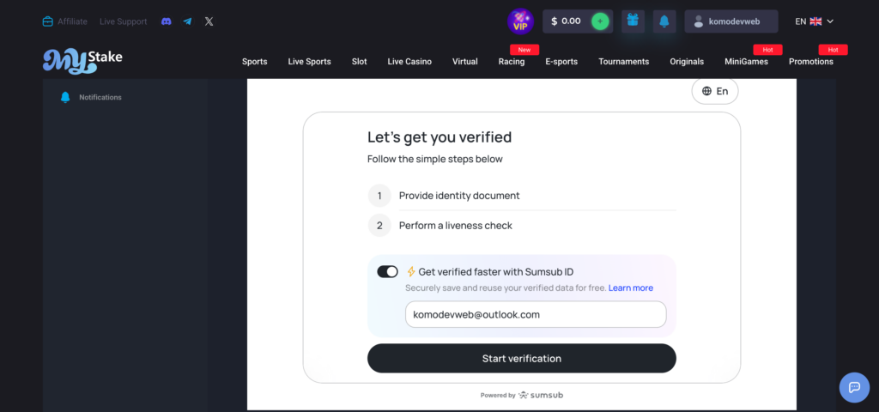Open the bell notifications icon in header
Screen dimensions: 879x412
pyautogui.click(x=664, y=21)
